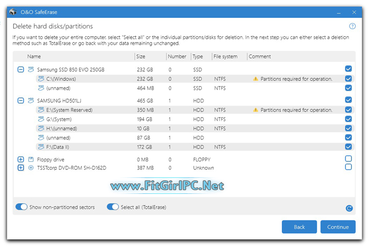This screenshot has height=246, width=369.
Task: Toggle Show non-partitioned sectors switch
Action: coord(22,207)
